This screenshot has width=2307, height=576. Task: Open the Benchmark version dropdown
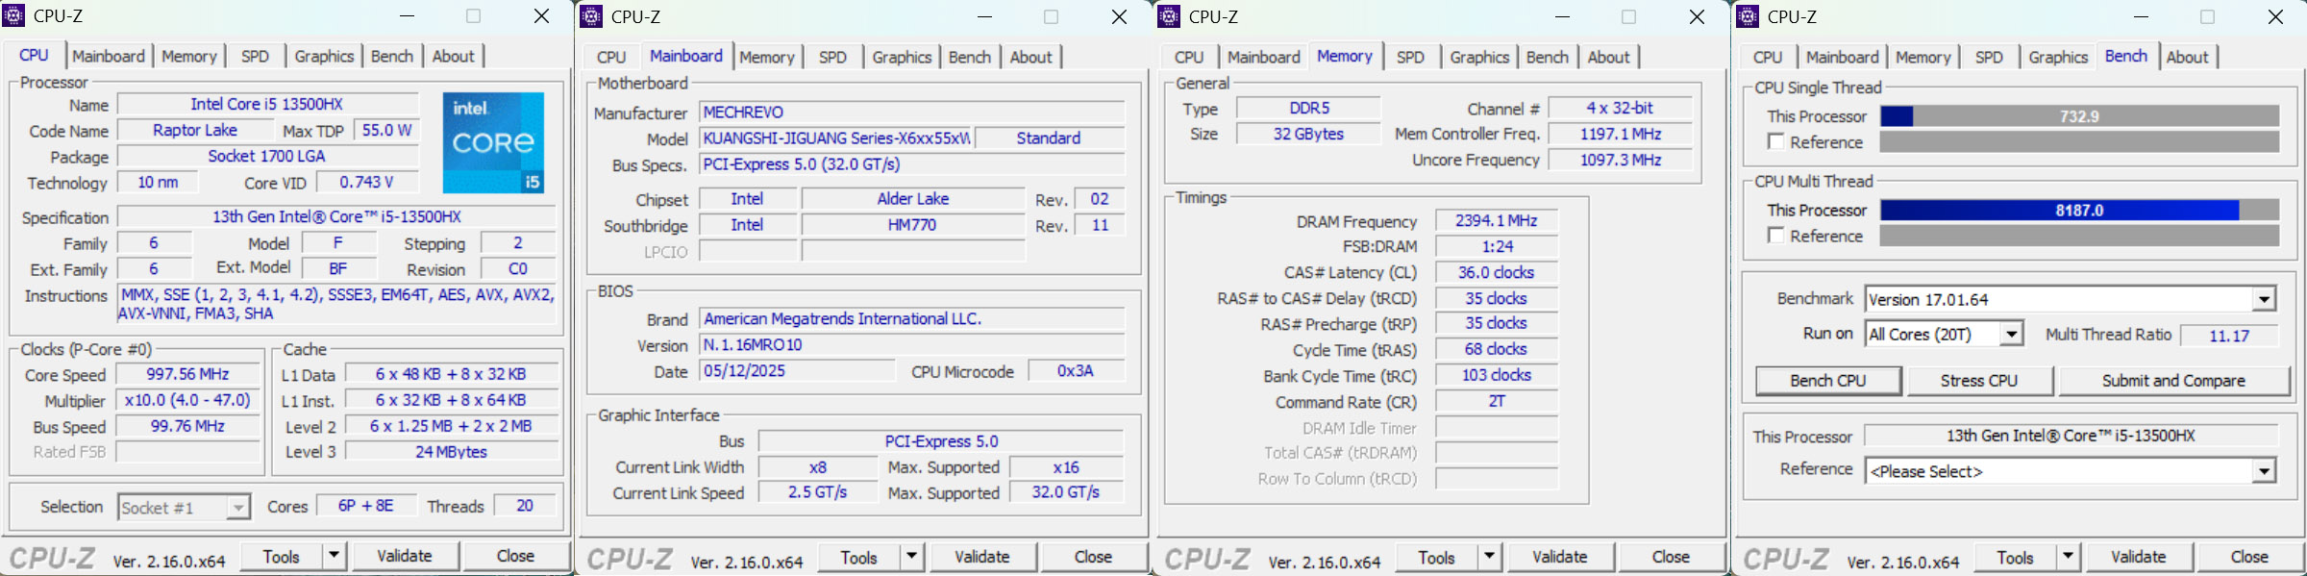tap(2264, 300)
